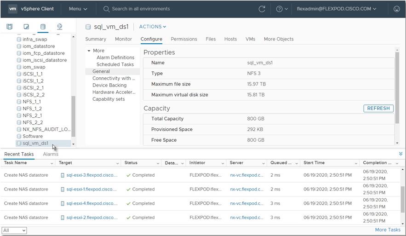Switch to the Summary tab
Screen dimensions: 406x236
tap(96, 39)
